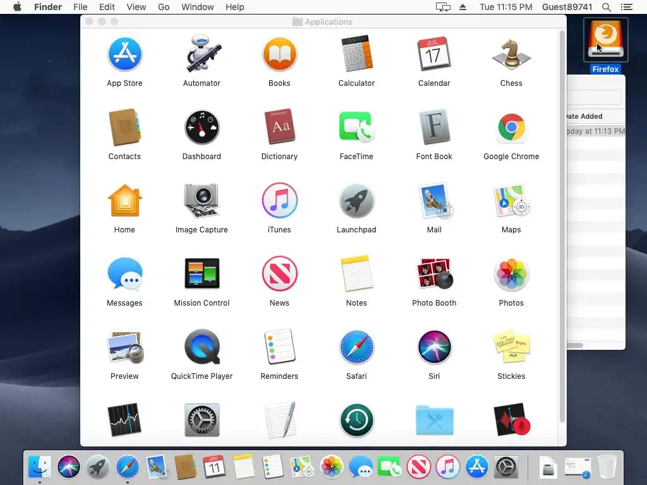The height and width of the screenshot is (485, 647).
Task: Select the Dashboard app icon
Action: pos(202,128)
